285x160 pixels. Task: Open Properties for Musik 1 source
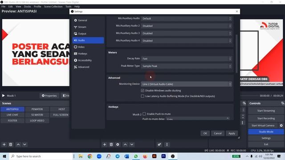(49, 96)
